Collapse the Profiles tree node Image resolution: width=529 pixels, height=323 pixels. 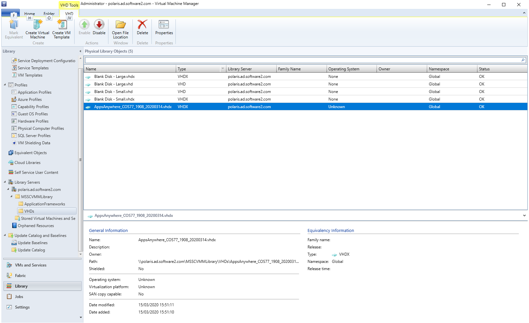click(5, 85)
